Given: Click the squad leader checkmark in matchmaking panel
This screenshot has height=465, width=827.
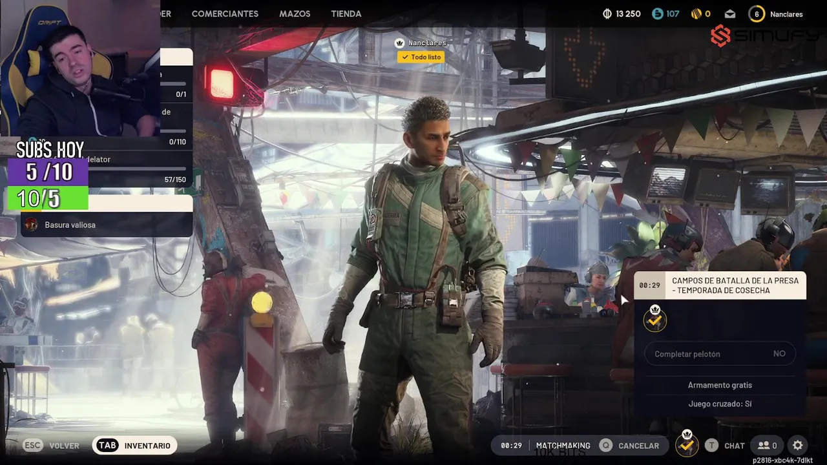Looking at the screenshot, I should point(655,319).
